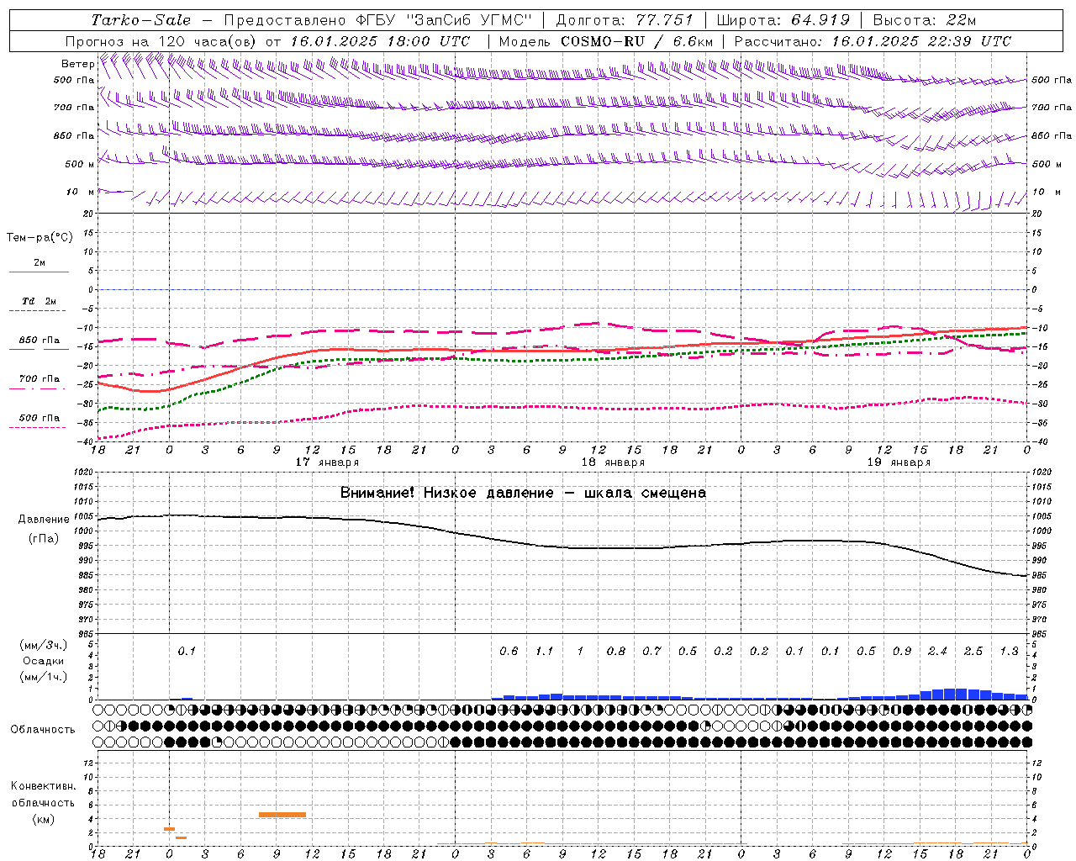Click the 17 января date label
The width and height of the screenshot is (1076, 861).
pos(327,462)
